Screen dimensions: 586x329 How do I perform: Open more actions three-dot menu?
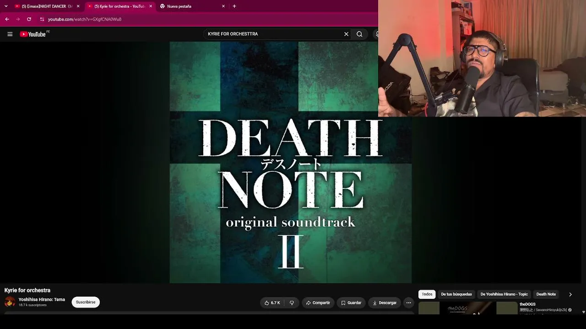409,302
